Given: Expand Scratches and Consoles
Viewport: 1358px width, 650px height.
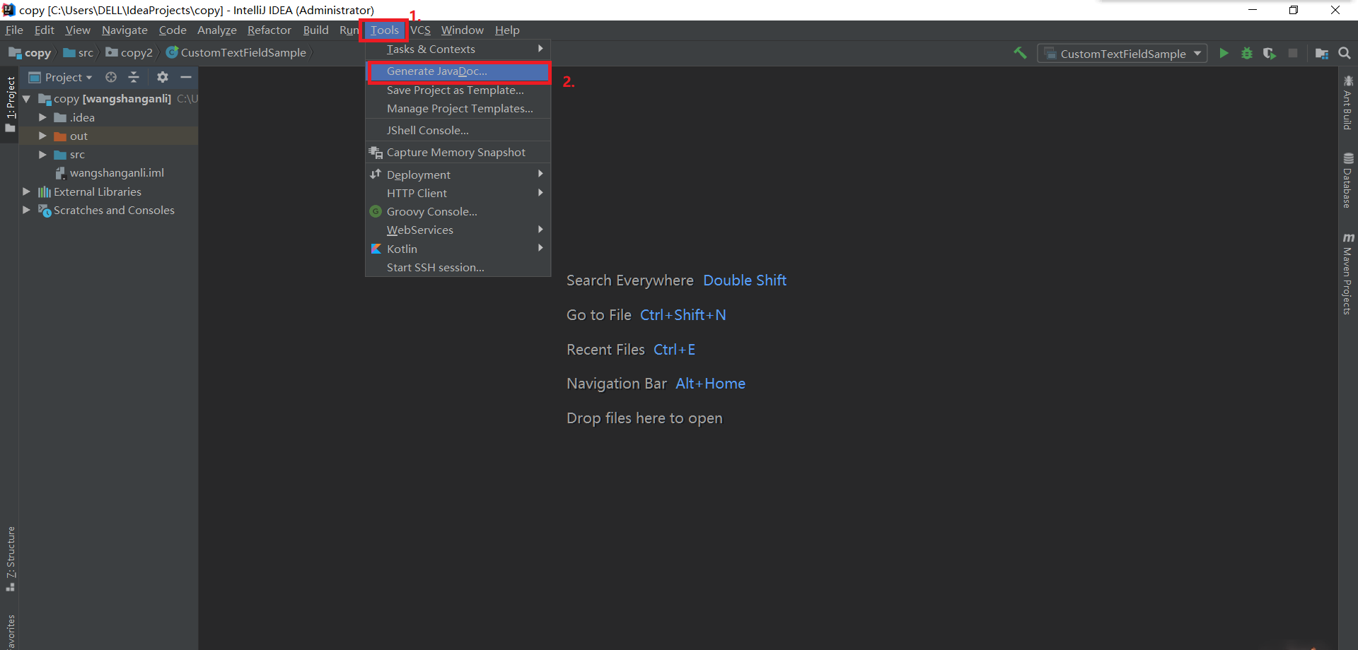Looking at the screenshot, I should click(27, 210).
